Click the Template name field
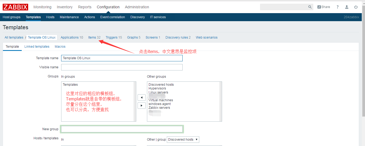The image size is (365, 146). [x=122, y=58]
